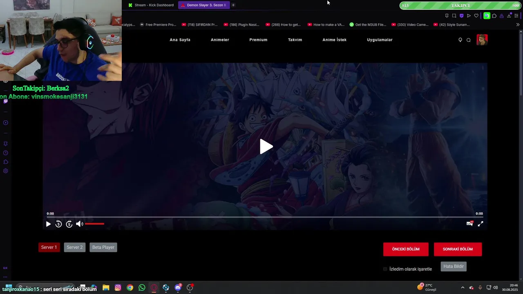Mute the video volume speaker icon

coord(79,224)
